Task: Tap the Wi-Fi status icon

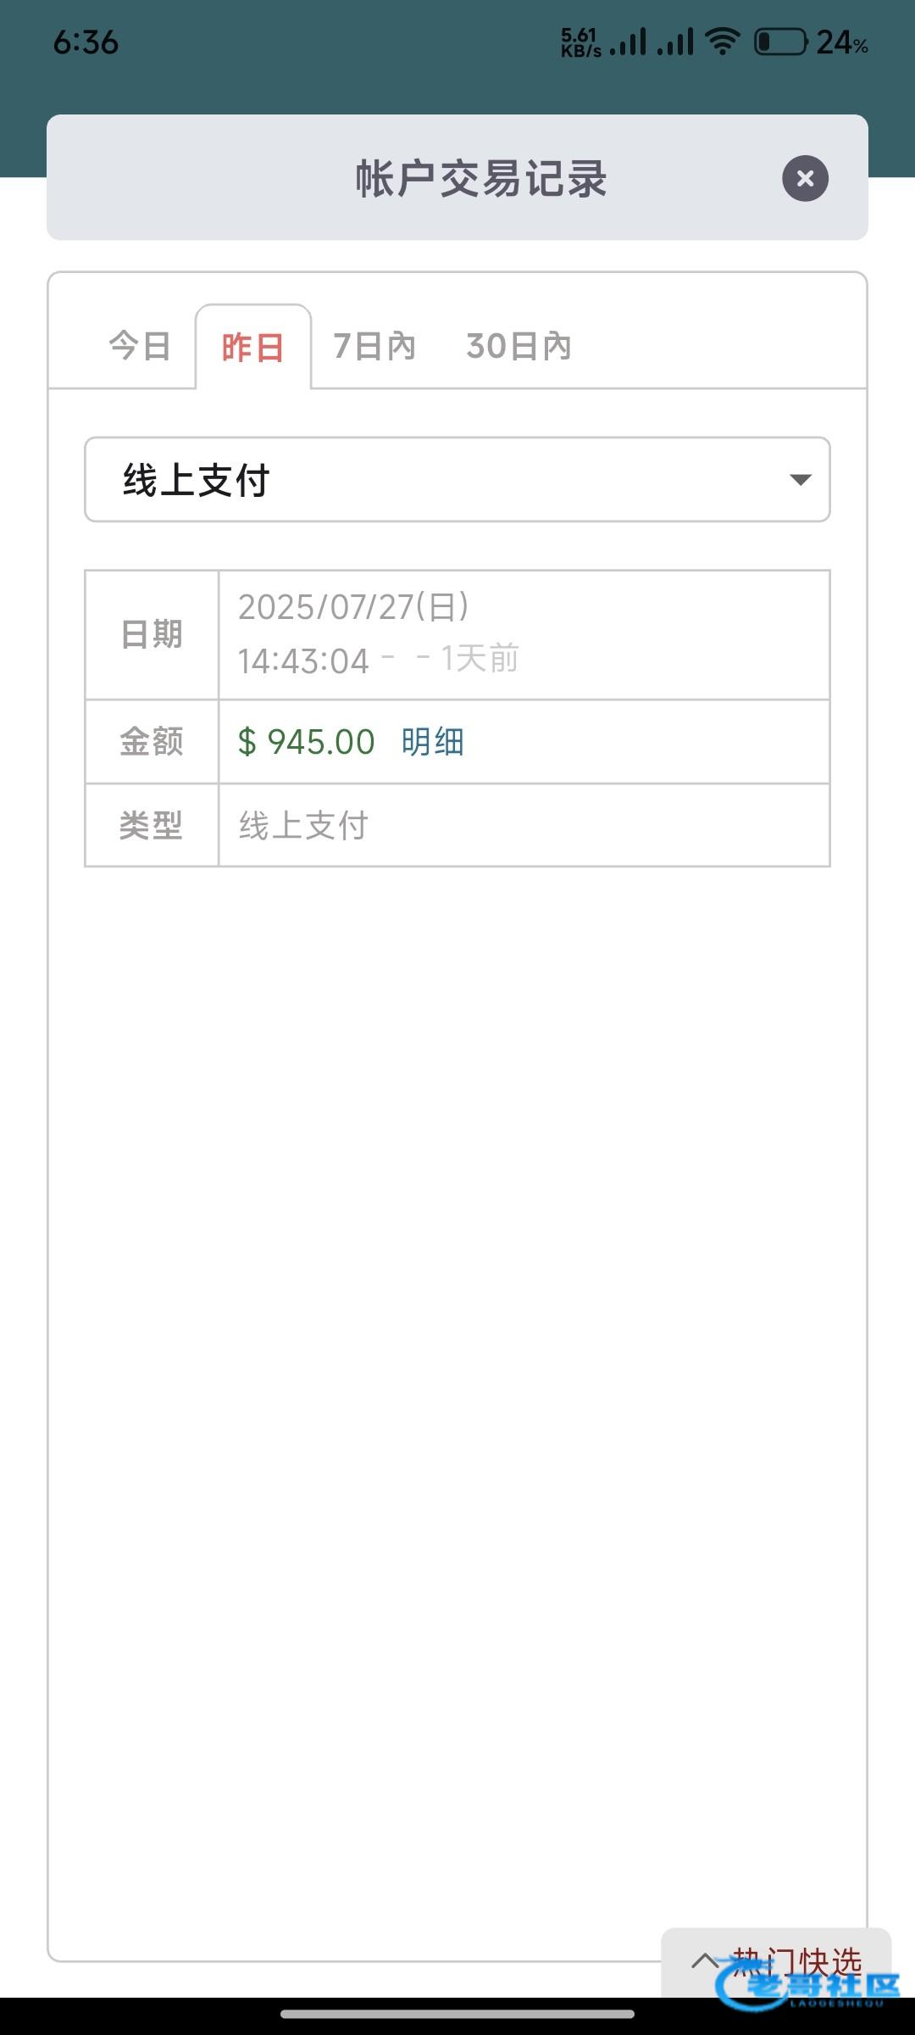Action: click(x=723, y=41)
